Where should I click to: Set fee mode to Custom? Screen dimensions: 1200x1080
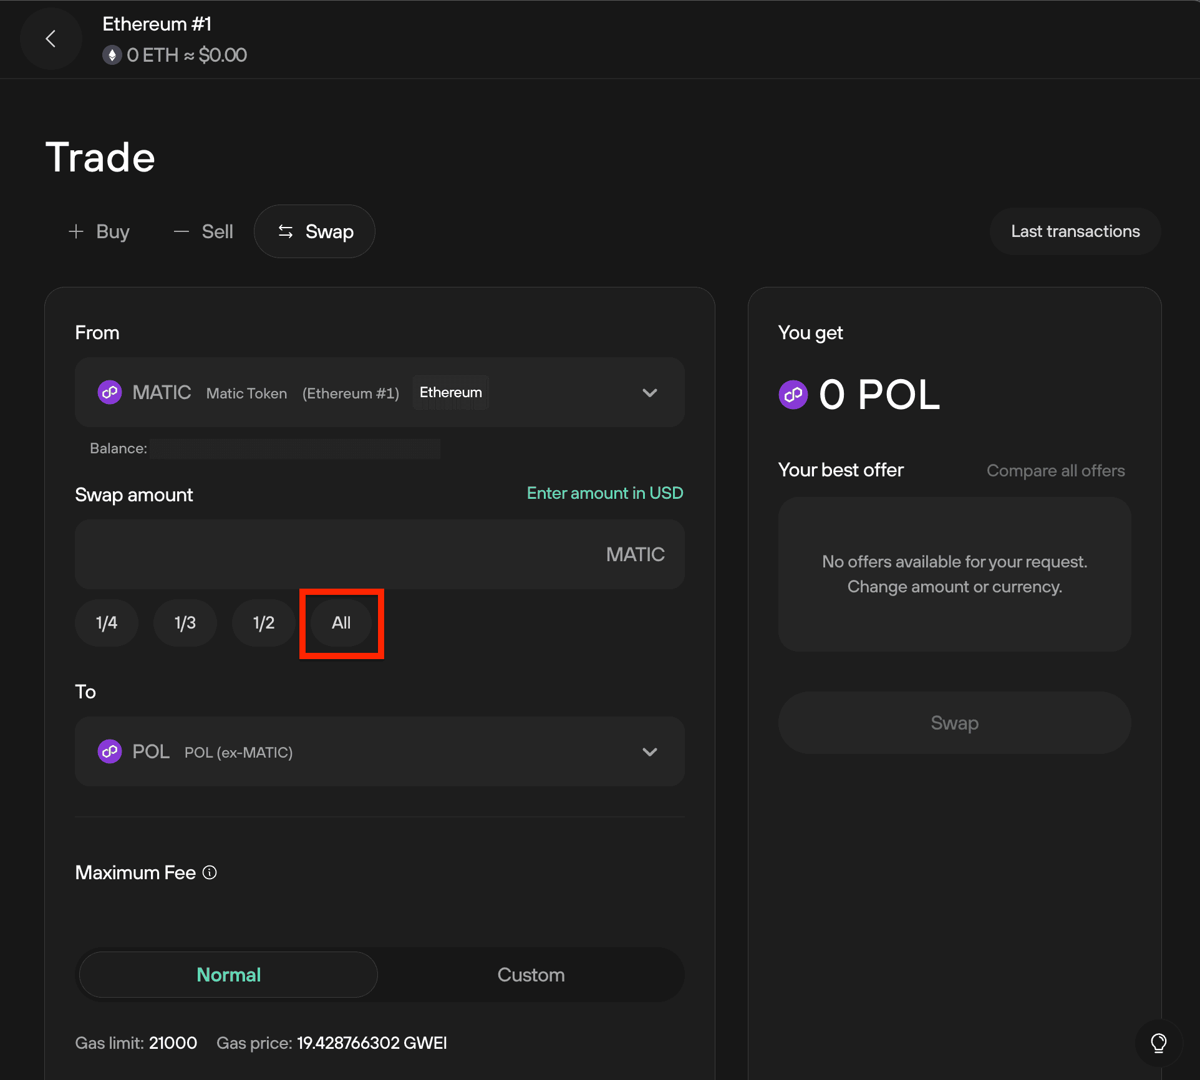[x=531, y=975]
